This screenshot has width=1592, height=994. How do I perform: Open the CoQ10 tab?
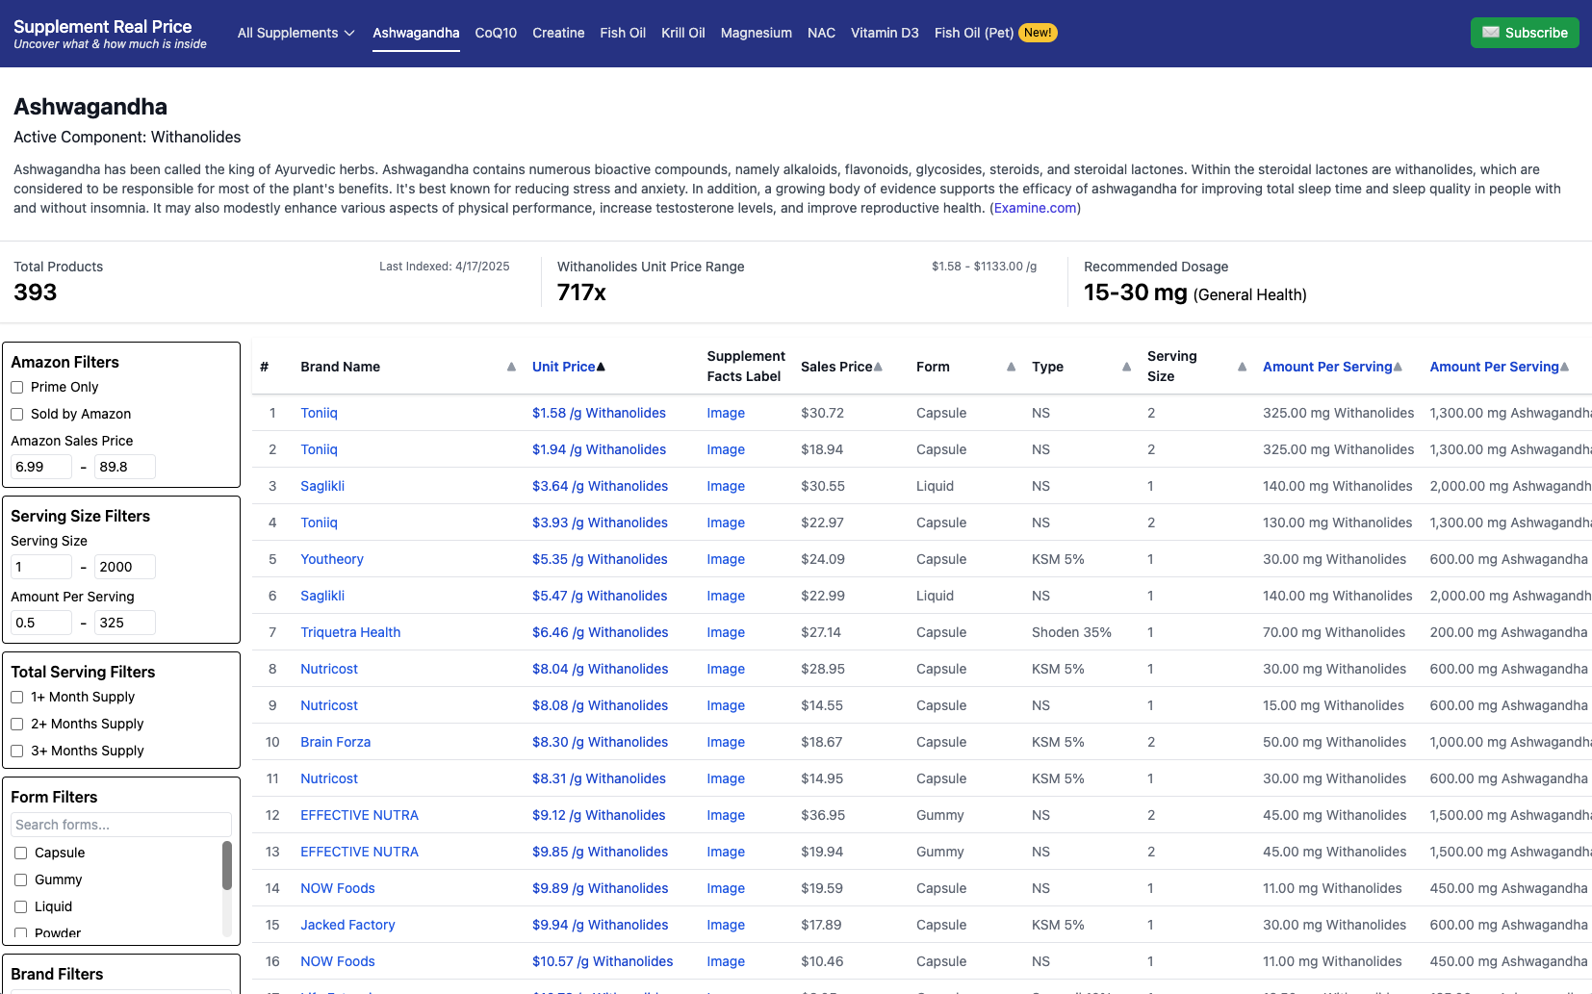click(496, 33)
